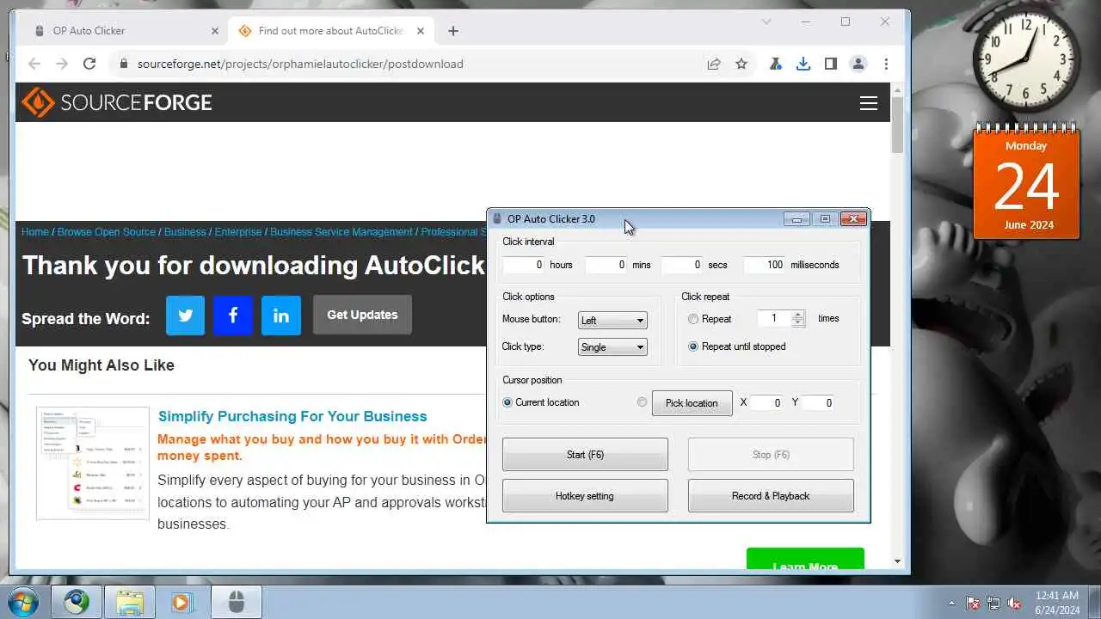
Task: Open Windows Start button
Action: [x=23, y=602]
